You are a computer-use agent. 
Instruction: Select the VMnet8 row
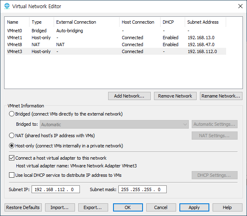click(x=116, y=45)
